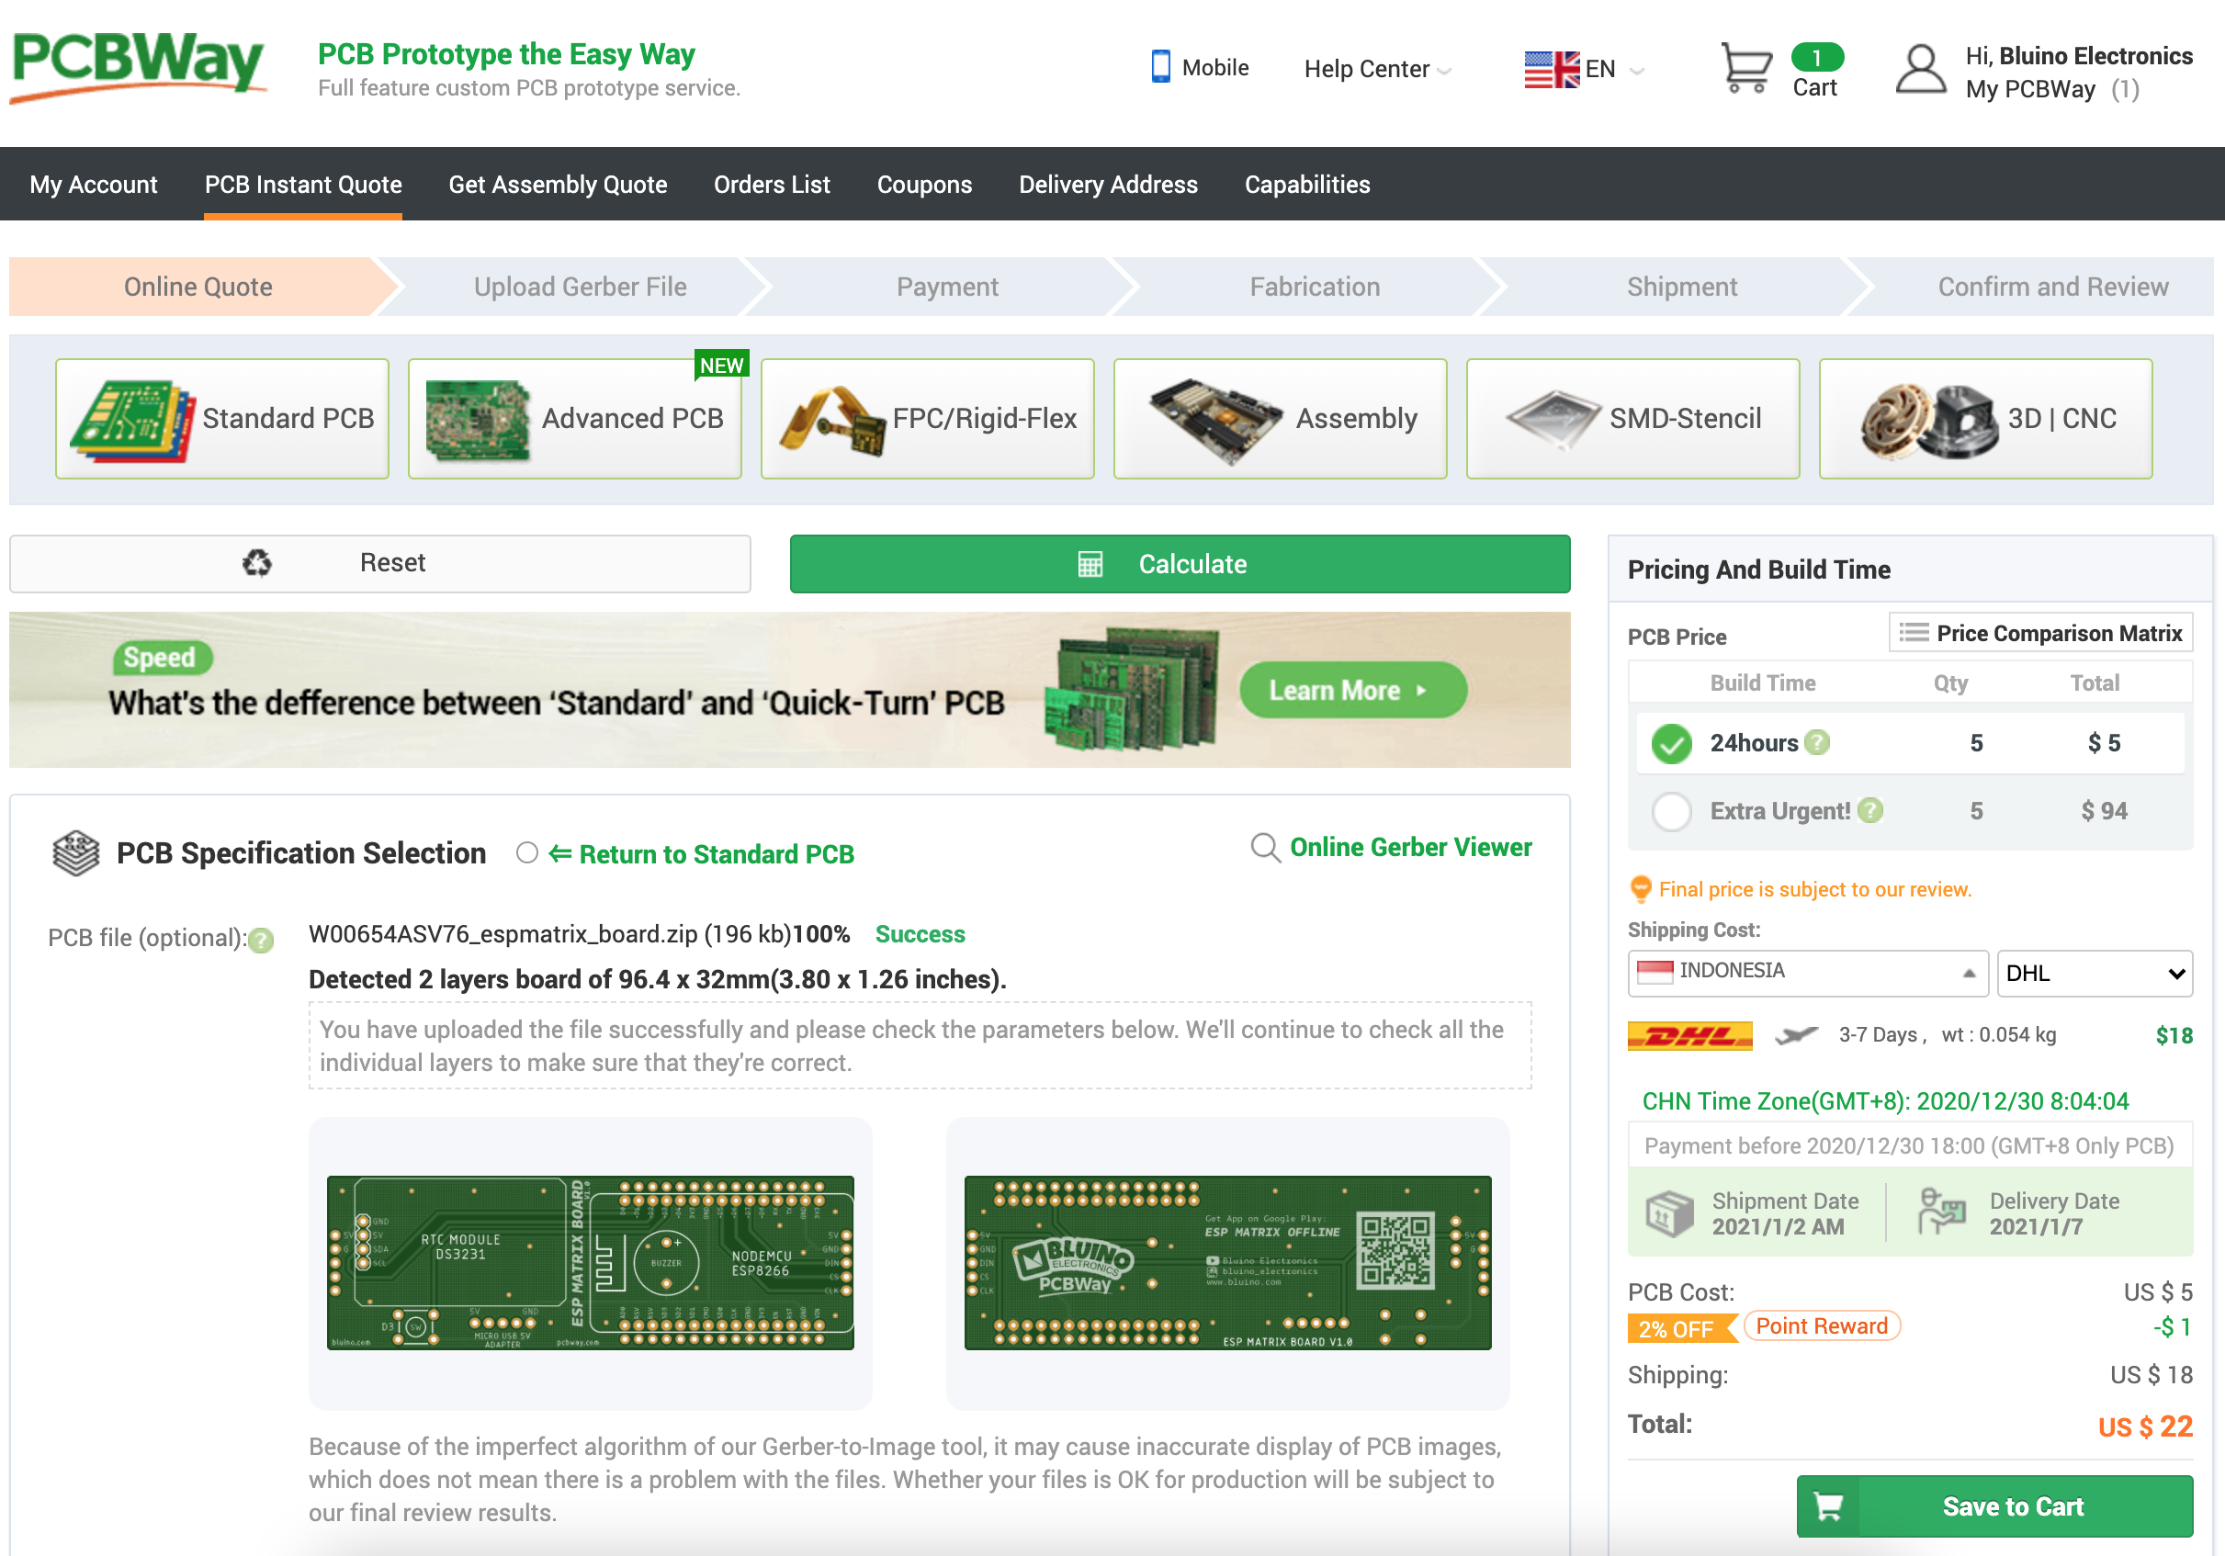Viewport: 2225px width, 1556px height.
Task: Click help icon next to 24hours
Action: coord(1818,742)
